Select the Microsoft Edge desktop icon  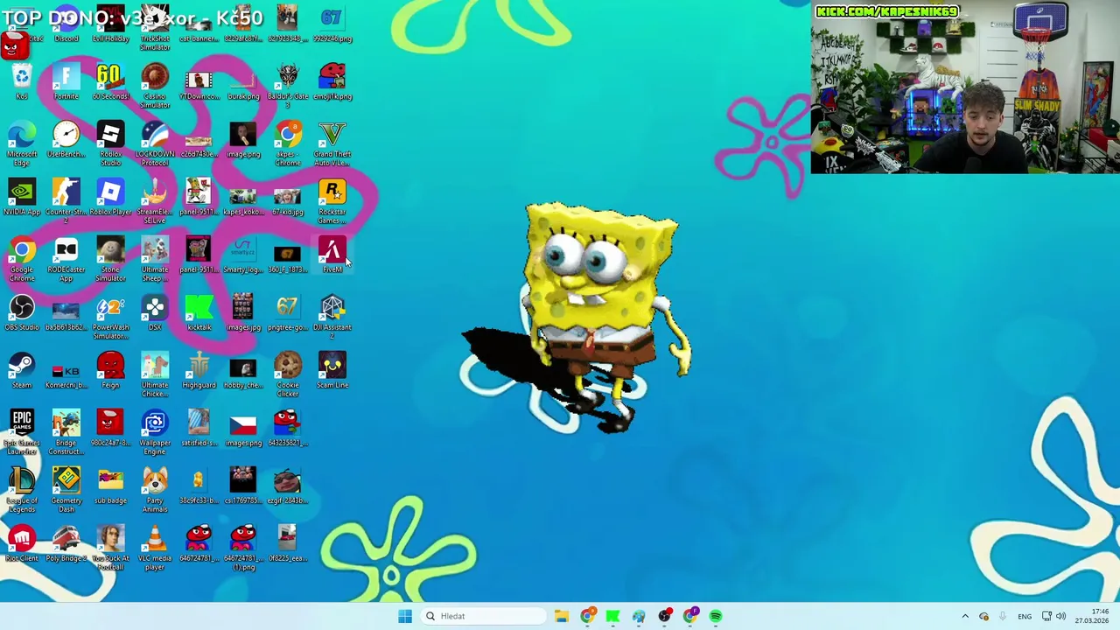22,143
